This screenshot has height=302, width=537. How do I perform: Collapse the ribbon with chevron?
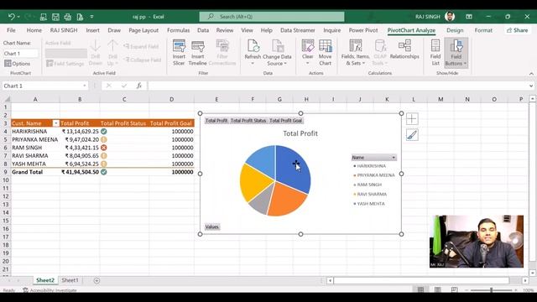tap(531, 74)
